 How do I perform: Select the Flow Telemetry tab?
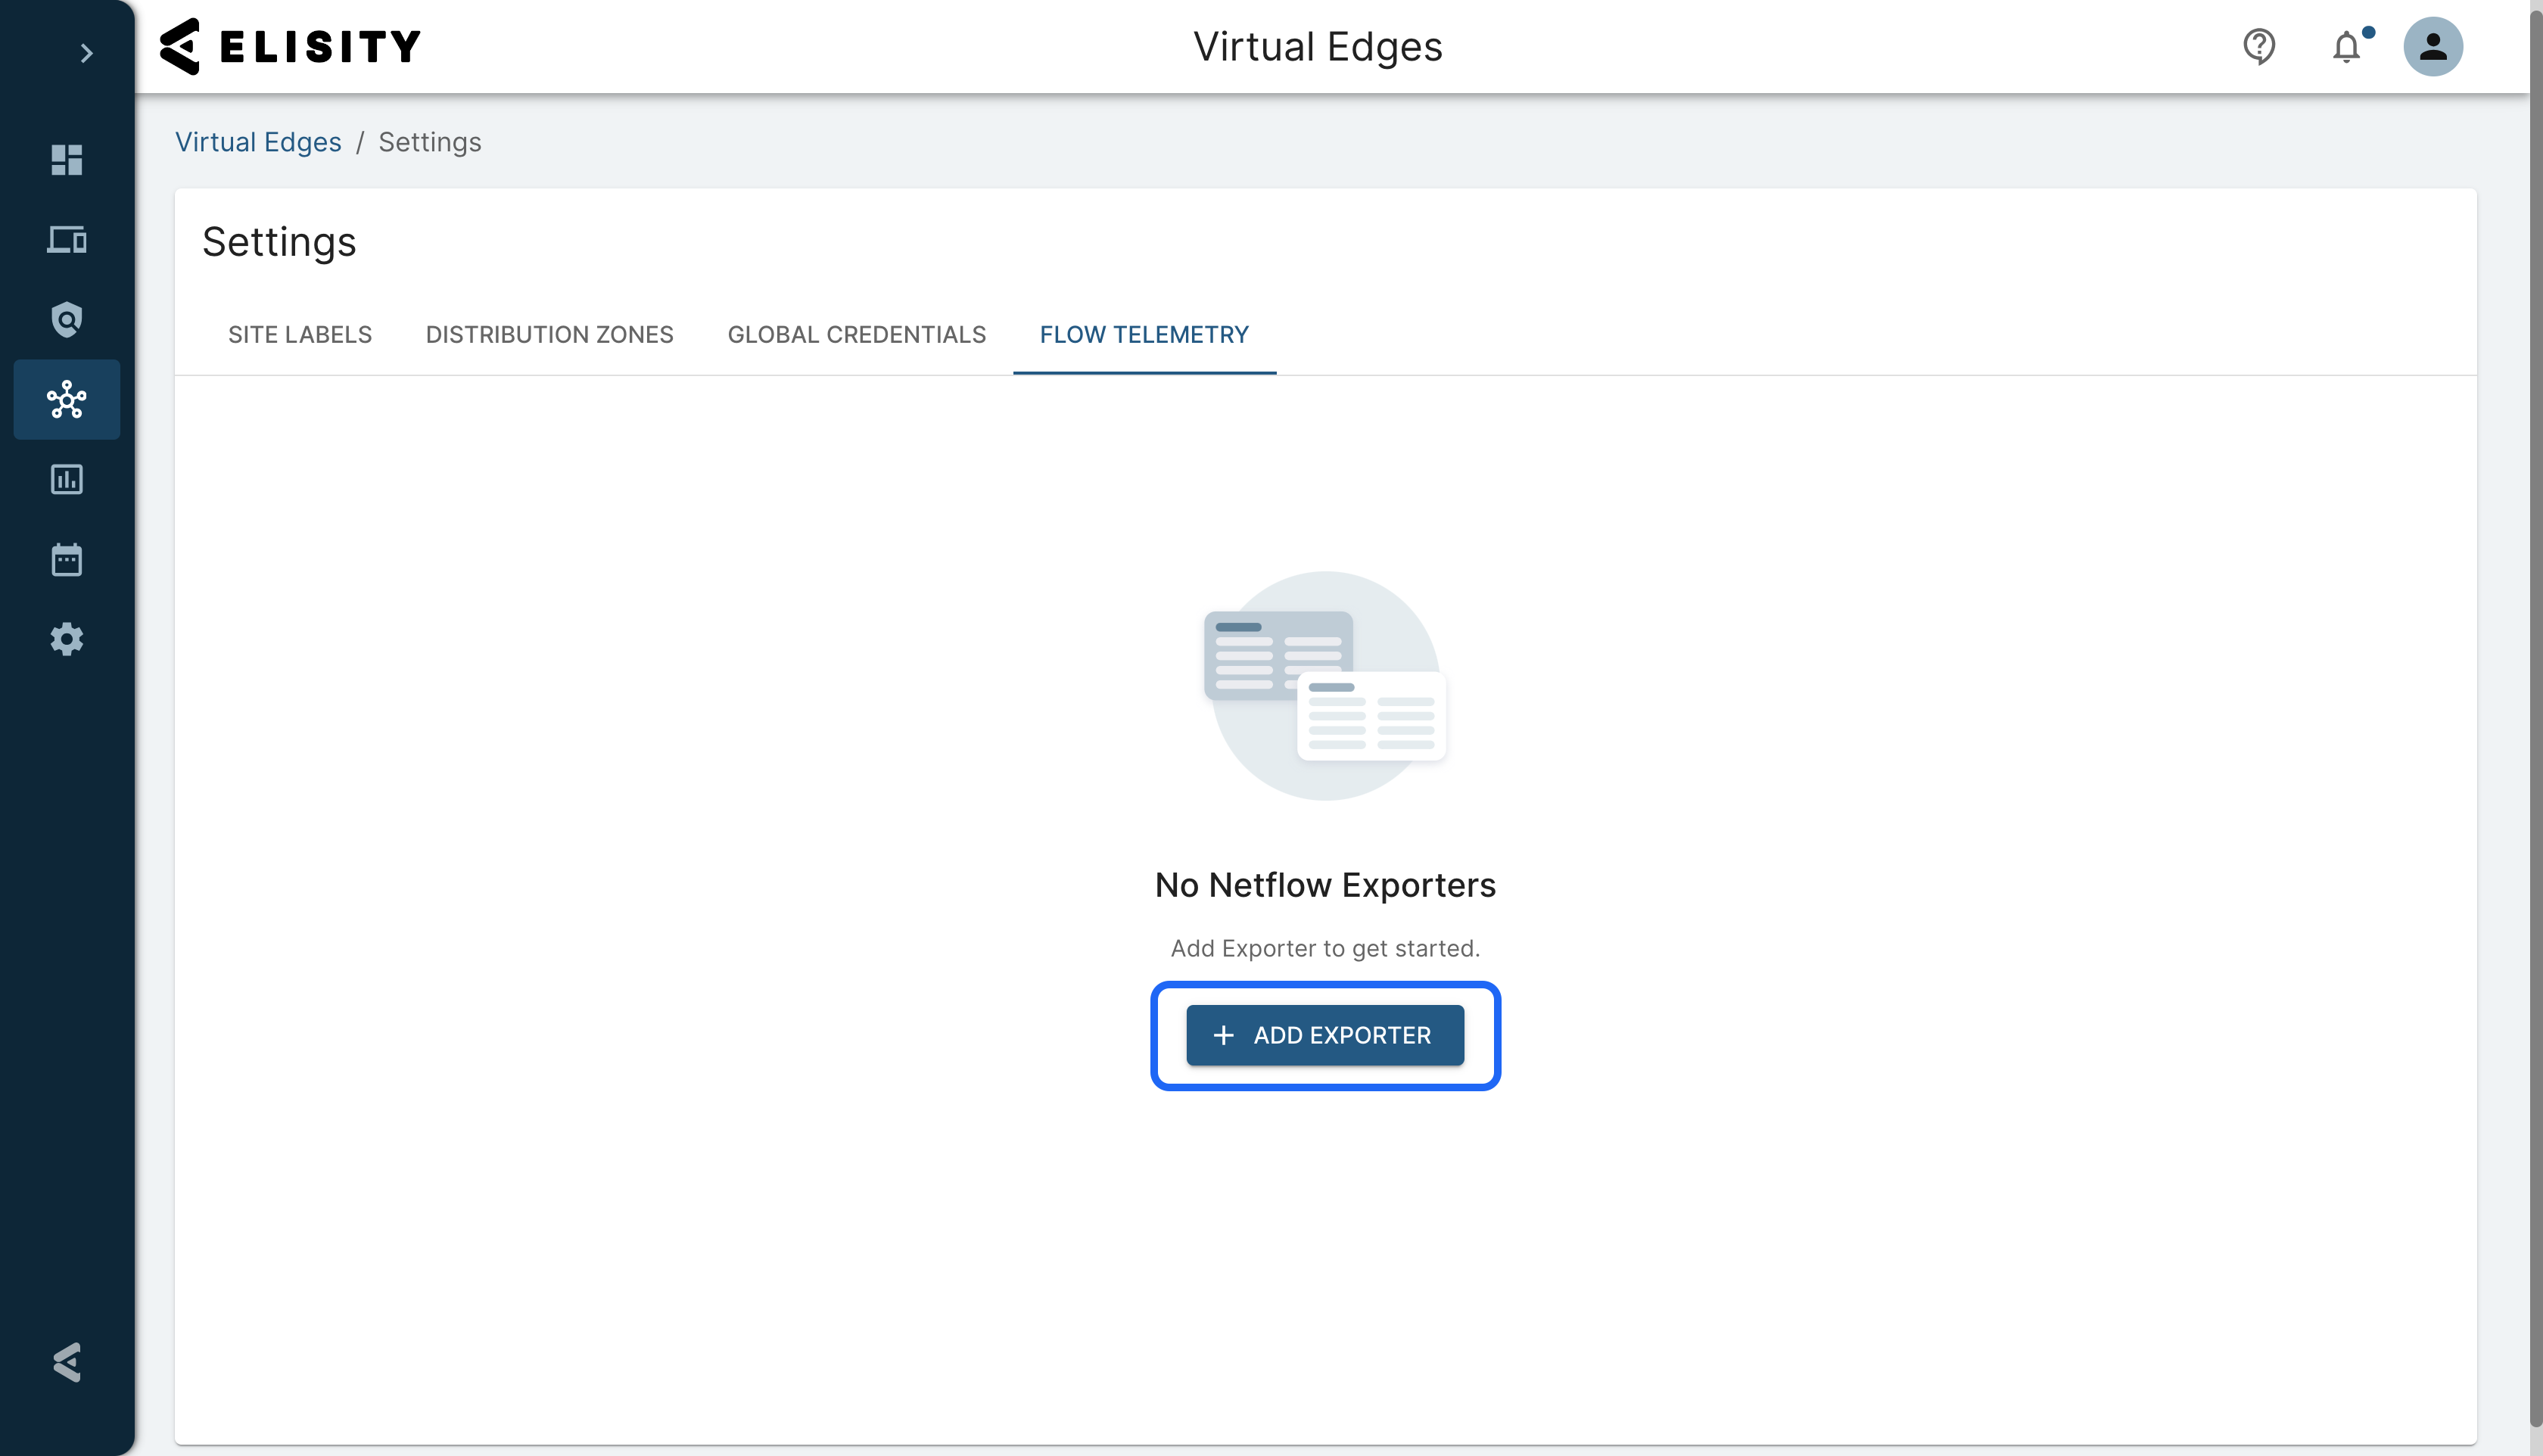pos(1144,334)
